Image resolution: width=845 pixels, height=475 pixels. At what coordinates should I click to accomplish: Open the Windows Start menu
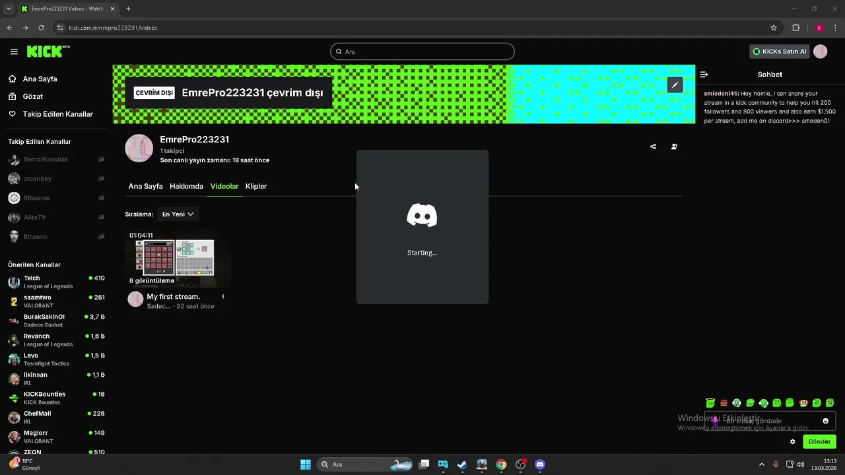pyautogui.click(x=306, y=464)
